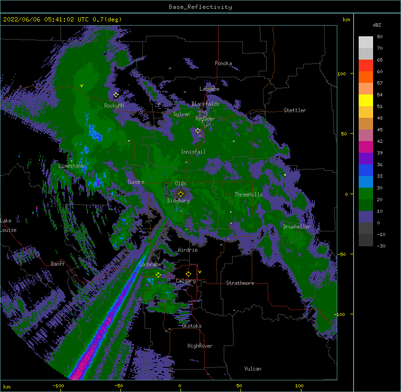Select the purple 10 dBZ legend swatch
The height and width of the screenshot is (392, 401).
(366, 217)
